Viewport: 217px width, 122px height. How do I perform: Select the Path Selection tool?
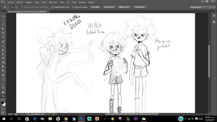pyautogui.click(x=3, y=83)
